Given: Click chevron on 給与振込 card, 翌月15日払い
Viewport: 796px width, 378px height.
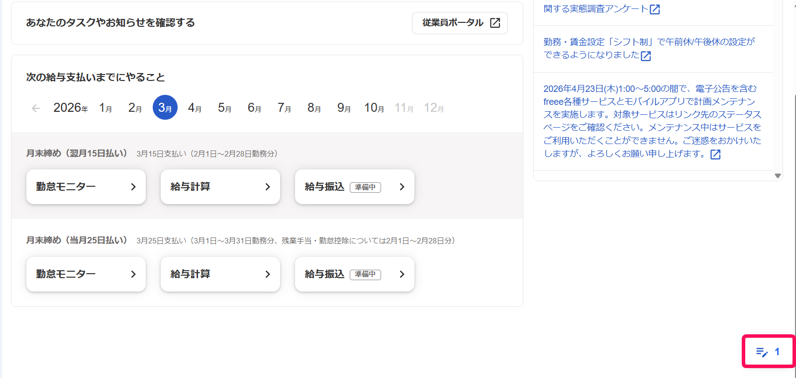Looking at the screenshot, I should 402,187.
